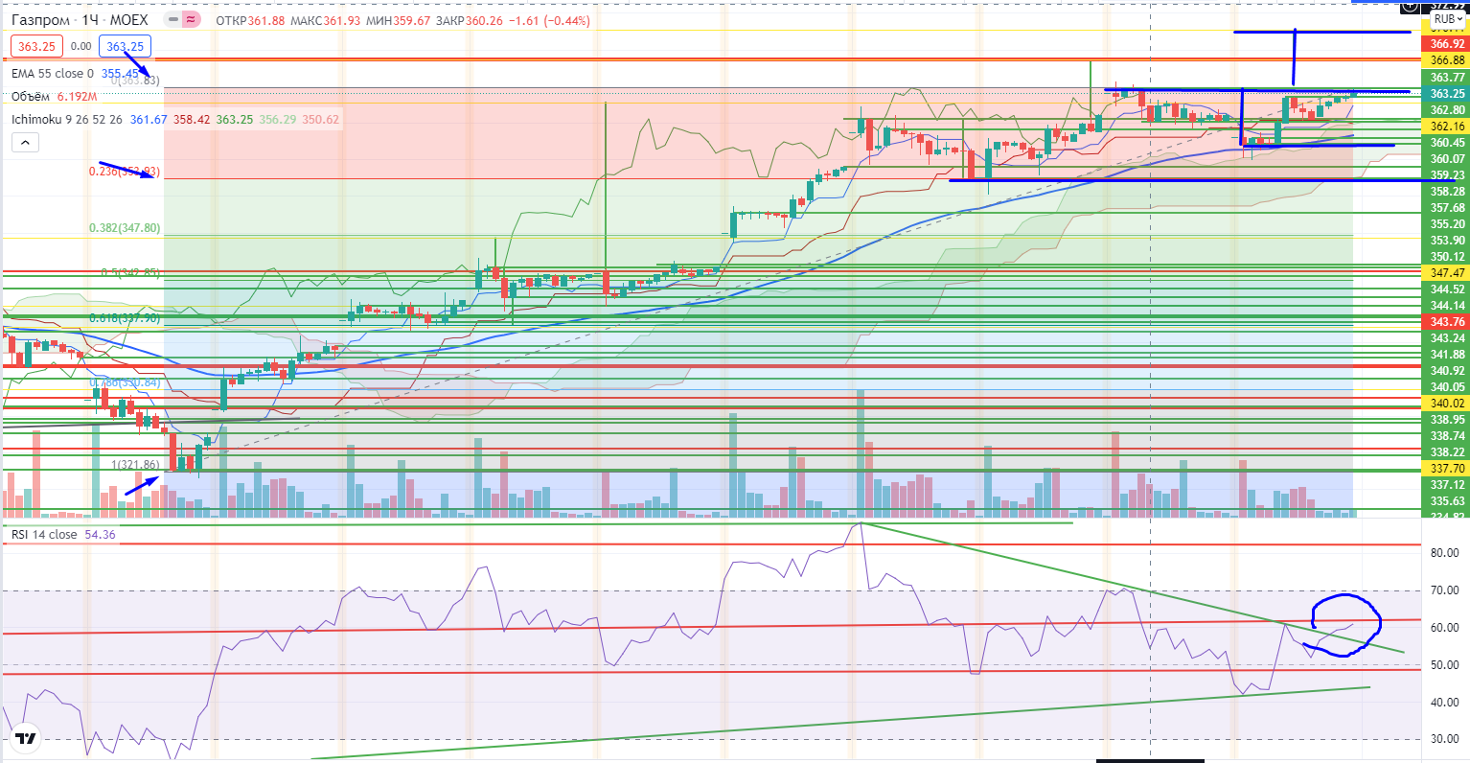Open the Газпром · 1Ч · MOEX symbol title
The image size is (1470, 763).
click(79, 20)
